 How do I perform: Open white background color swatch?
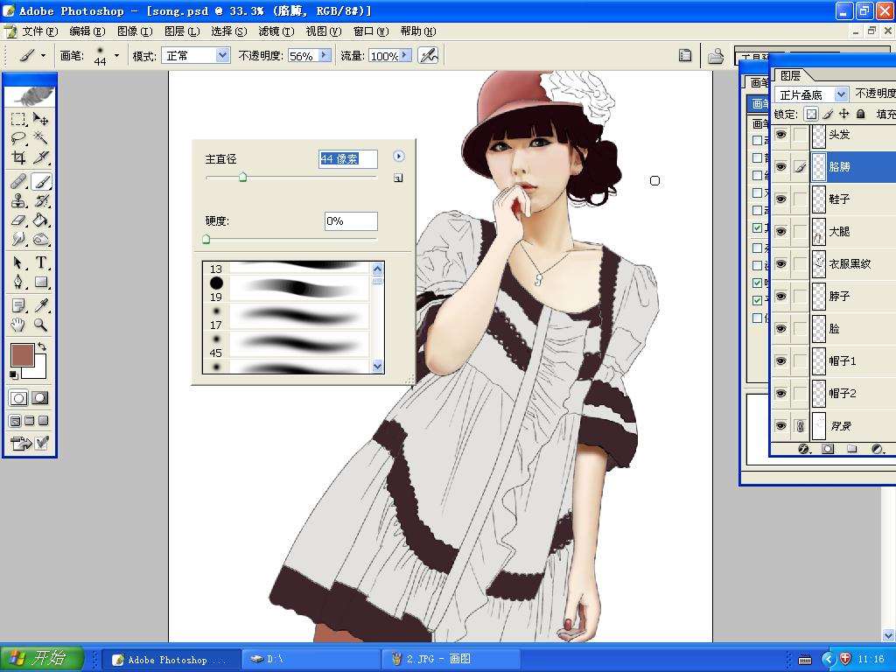pos(38,369)
